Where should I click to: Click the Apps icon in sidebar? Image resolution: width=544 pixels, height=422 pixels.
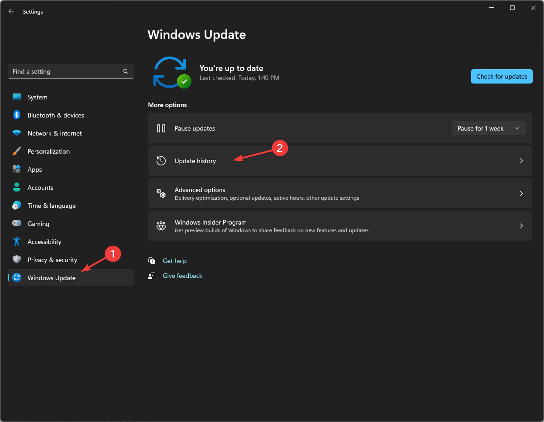click(17, 169)
